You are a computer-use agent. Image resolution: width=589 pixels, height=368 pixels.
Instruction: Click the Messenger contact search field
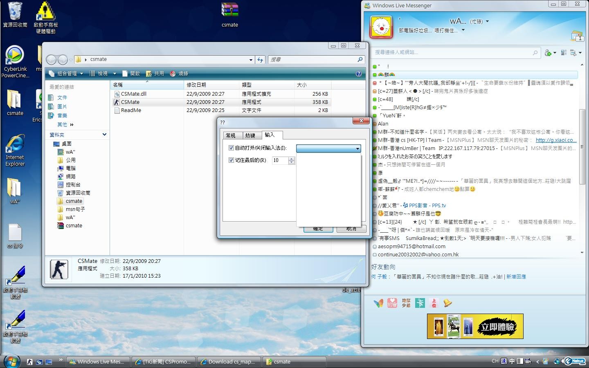point(452,52)
